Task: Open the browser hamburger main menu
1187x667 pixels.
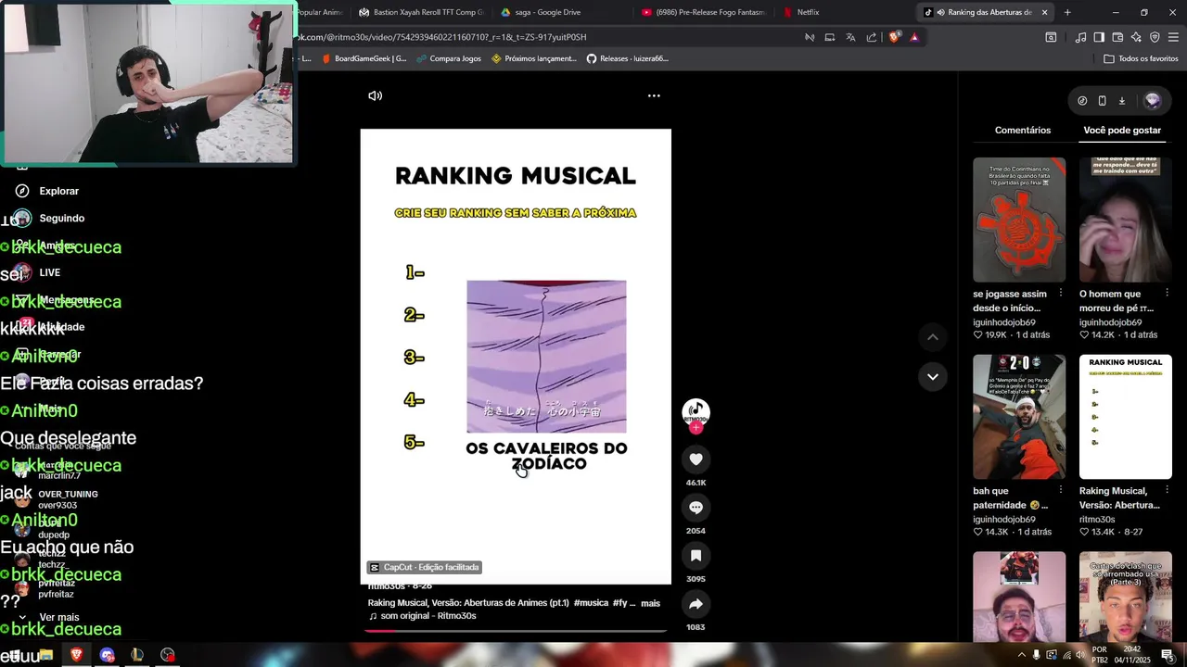Action: coord(1173,37)
